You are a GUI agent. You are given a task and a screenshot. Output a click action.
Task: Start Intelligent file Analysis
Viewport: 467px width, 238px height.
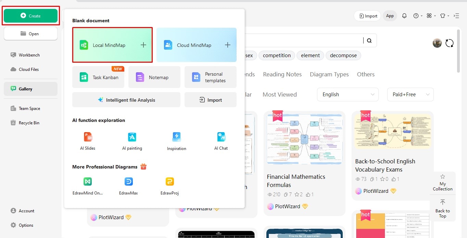coord(126,100)
